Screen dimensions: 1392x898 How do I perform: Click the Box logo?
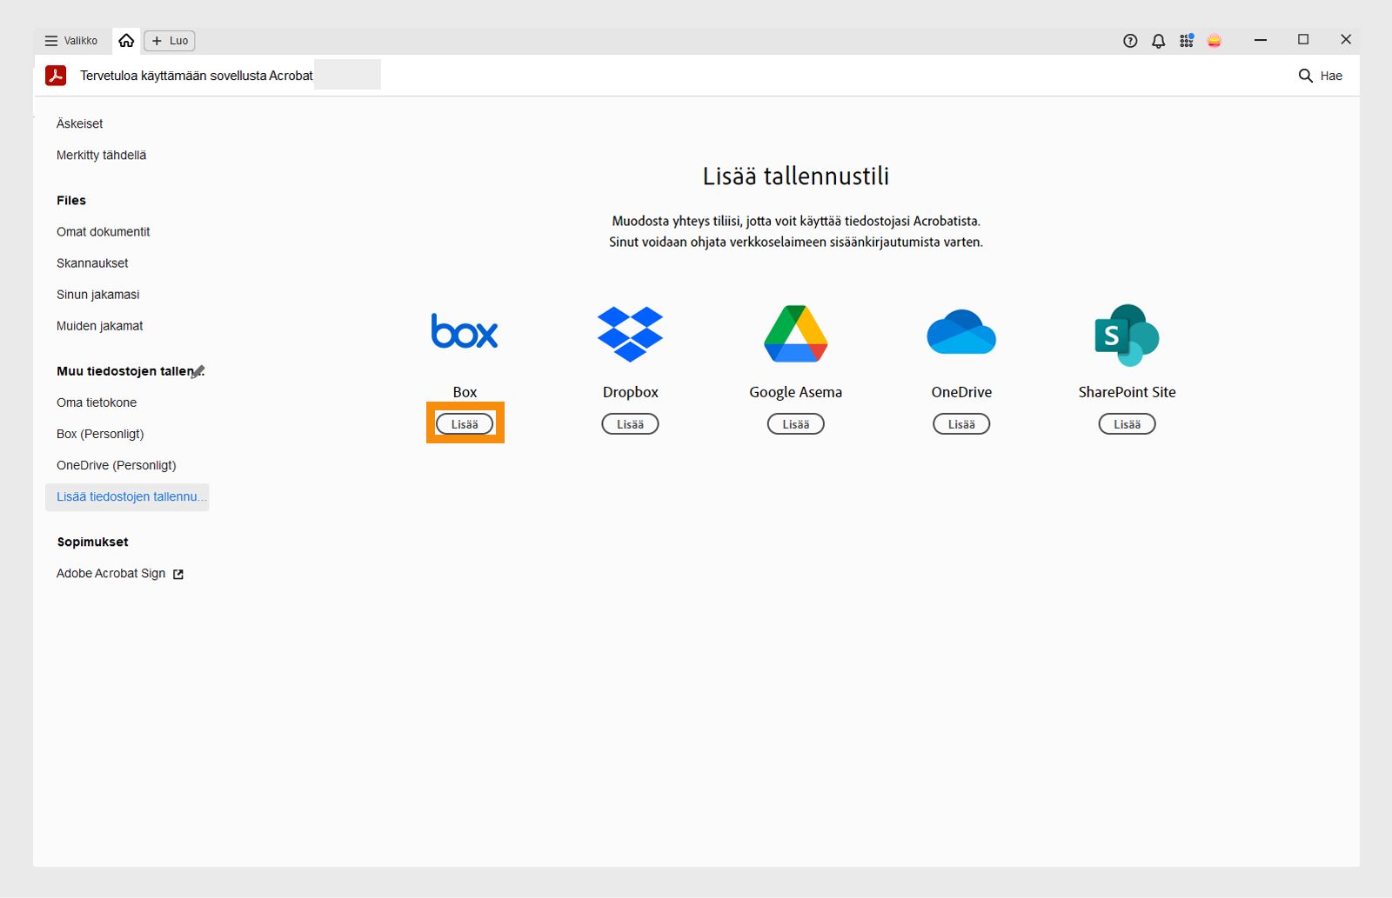click(x=465, y=331)
